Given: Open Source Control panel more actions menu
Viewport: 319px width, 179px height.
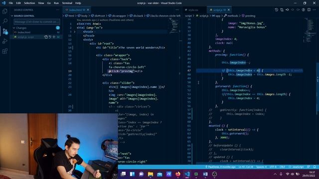Looking at the screenshot, I should (x=58, y=10).
